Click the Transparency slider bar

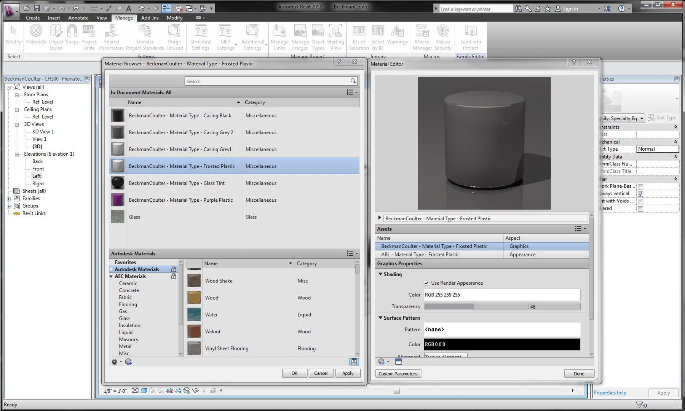click(476, 306)
